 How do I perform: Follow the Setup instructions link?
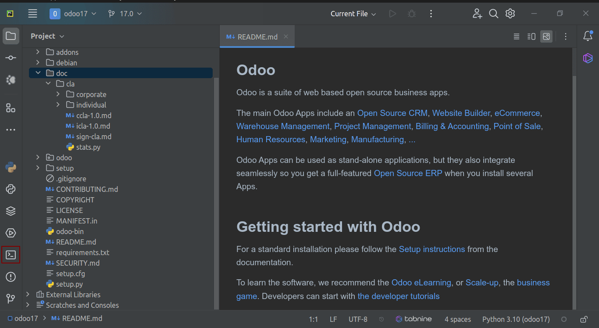tap(432, 249)
